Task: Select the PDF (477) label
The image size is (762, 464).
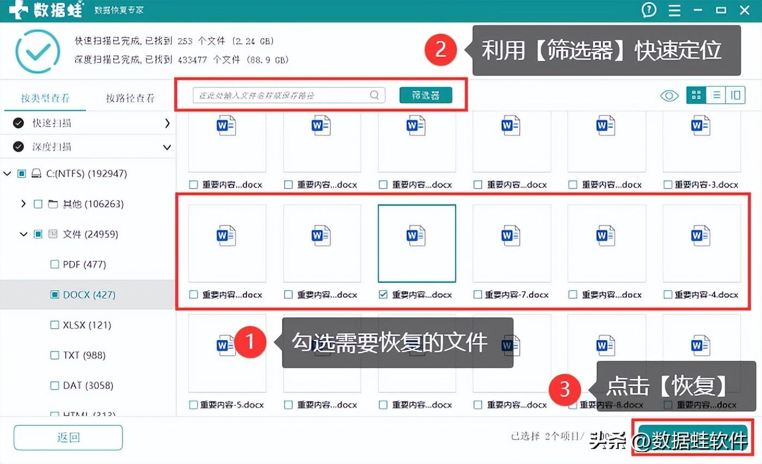Action: [x=84, y=265]
